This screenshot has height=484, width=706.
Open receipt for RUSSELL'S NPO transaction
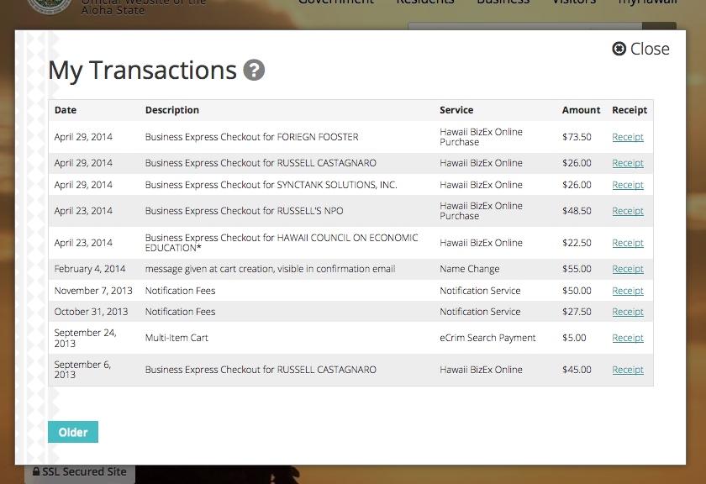pos(628,211)
